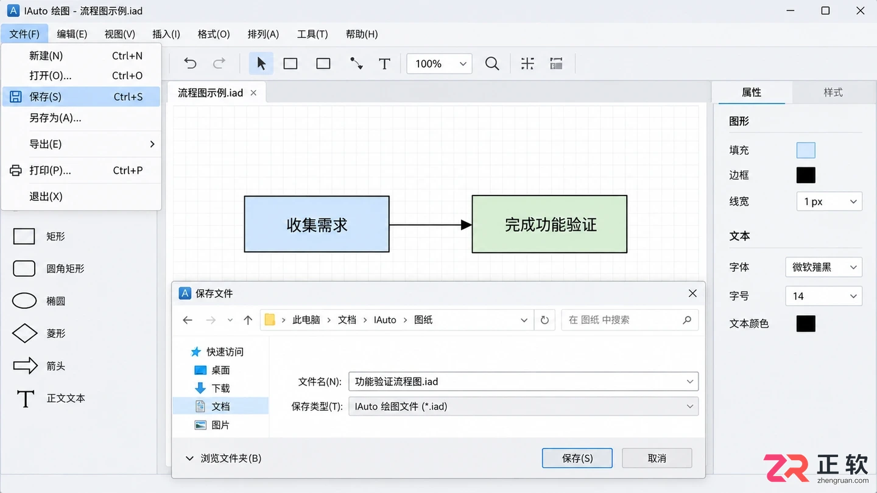The width and height of the screenshot is (877, 493).
Task: Select the 收集需求 box on canvas
Action: tap(317, 224)
